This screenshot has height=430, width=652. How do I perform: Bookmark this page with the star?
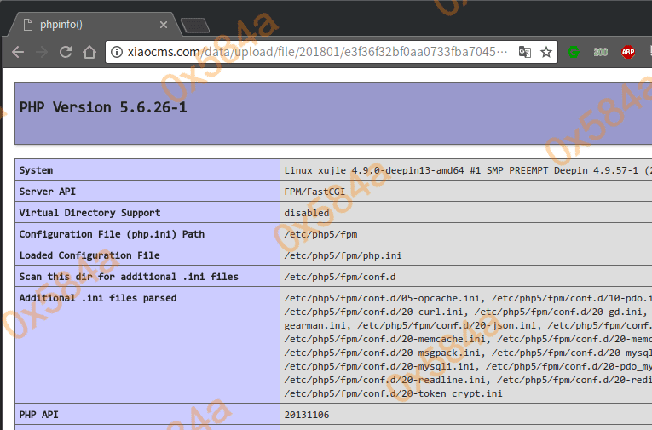[x=546, y=52]
